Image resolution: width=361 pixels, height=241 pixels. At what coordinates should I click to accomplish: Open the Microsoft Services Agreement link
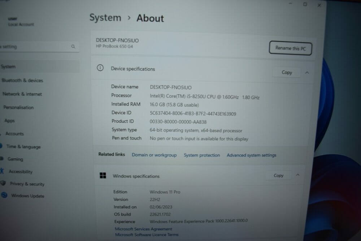click(x=143, y=229)
